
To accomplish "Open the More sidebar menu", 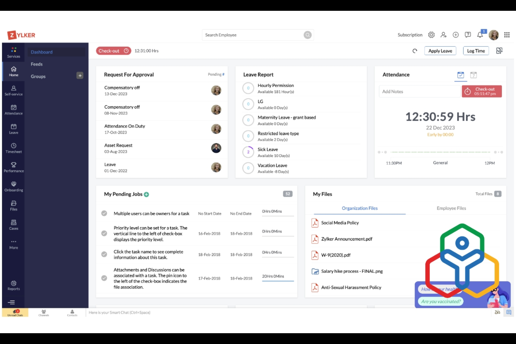I will [x=13, y=243].
